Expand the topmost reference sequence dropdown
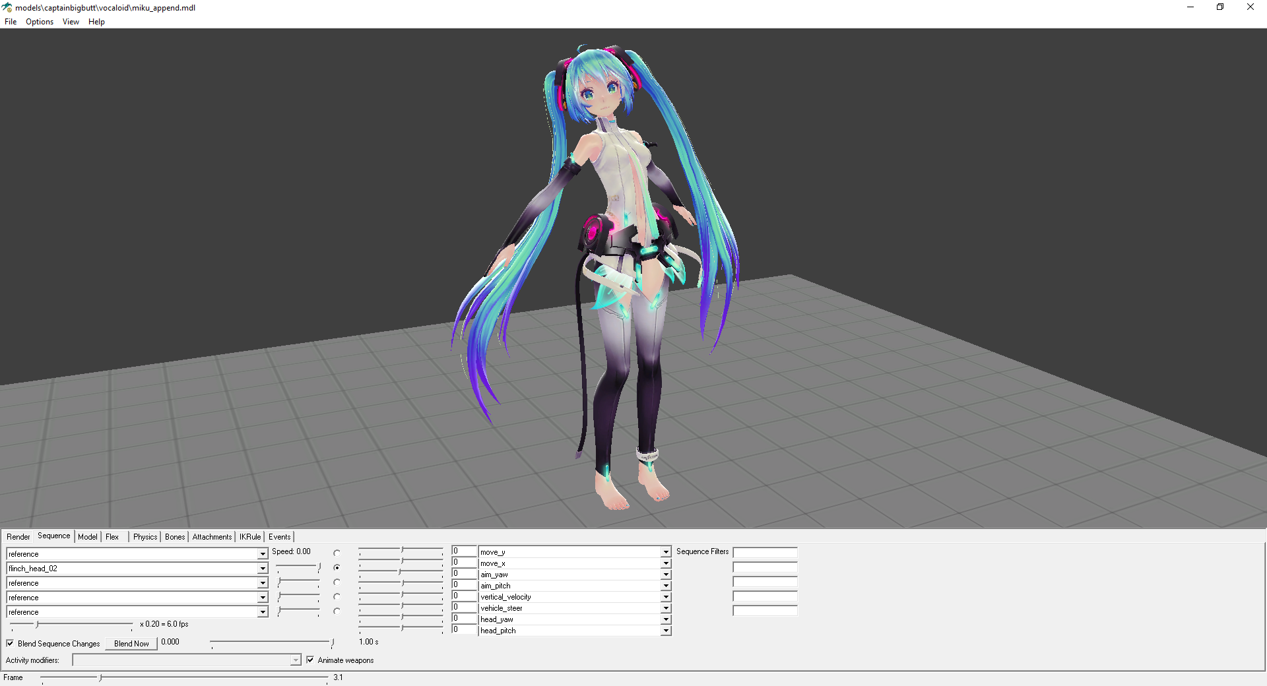 coord(263,554)
